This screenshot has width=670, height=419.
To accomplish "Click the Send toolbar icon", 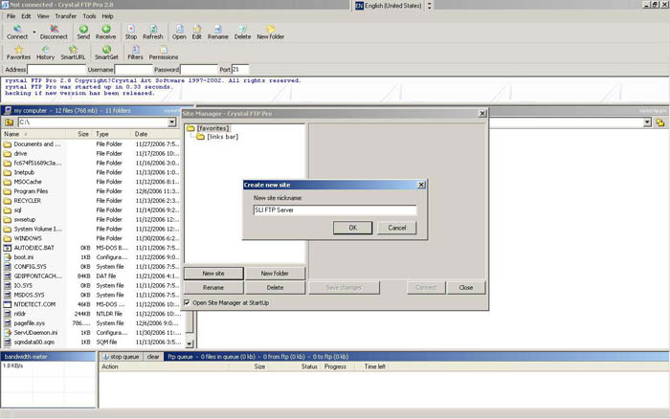I will (x=83, y=32).
